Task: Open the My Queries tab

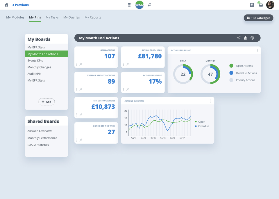Action: coord(71,17)
